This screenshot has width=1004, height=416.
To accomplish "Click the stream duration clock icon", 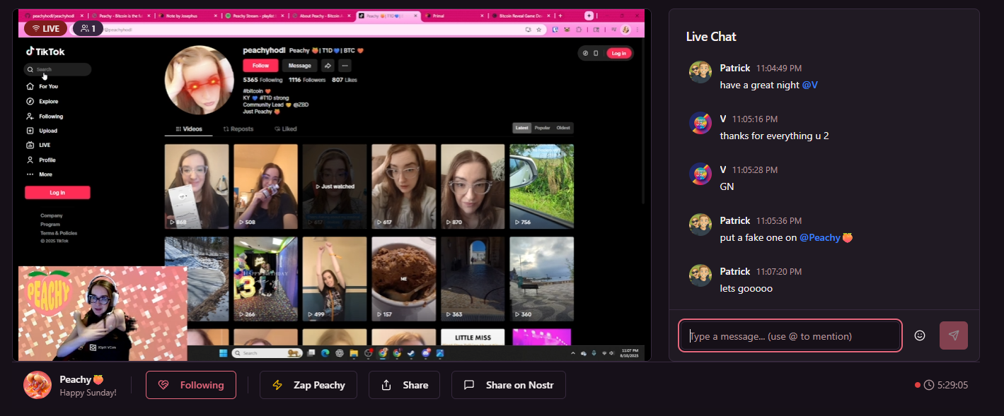I will point(928,385).
